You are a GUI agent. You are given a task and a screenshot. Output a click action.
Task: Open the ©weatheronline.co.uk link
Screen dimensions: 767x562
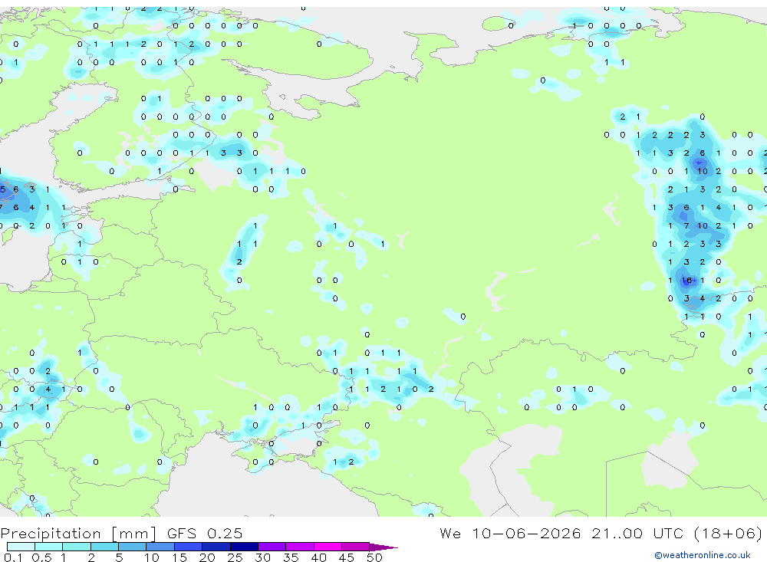coord(703,555)
